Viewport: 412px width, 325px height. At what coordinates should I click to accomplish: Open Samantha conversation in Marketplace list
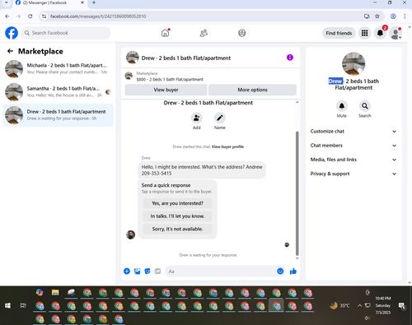58,92
